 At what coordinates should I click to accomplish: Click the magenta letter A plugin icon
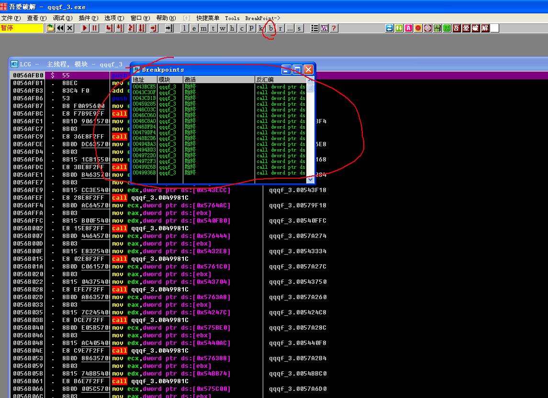click(409, 28)
